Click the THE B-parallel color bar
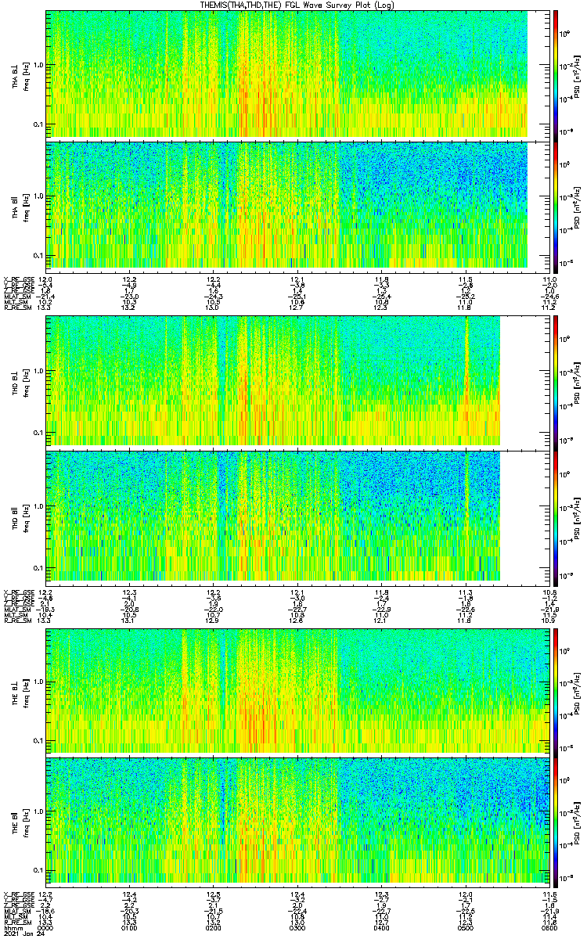Viewport: 587px width, 939px height. [x=556, y=822]
